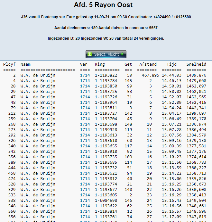Click the Get column header
Screen dimensions: 212x222
[x=128, y=64]
